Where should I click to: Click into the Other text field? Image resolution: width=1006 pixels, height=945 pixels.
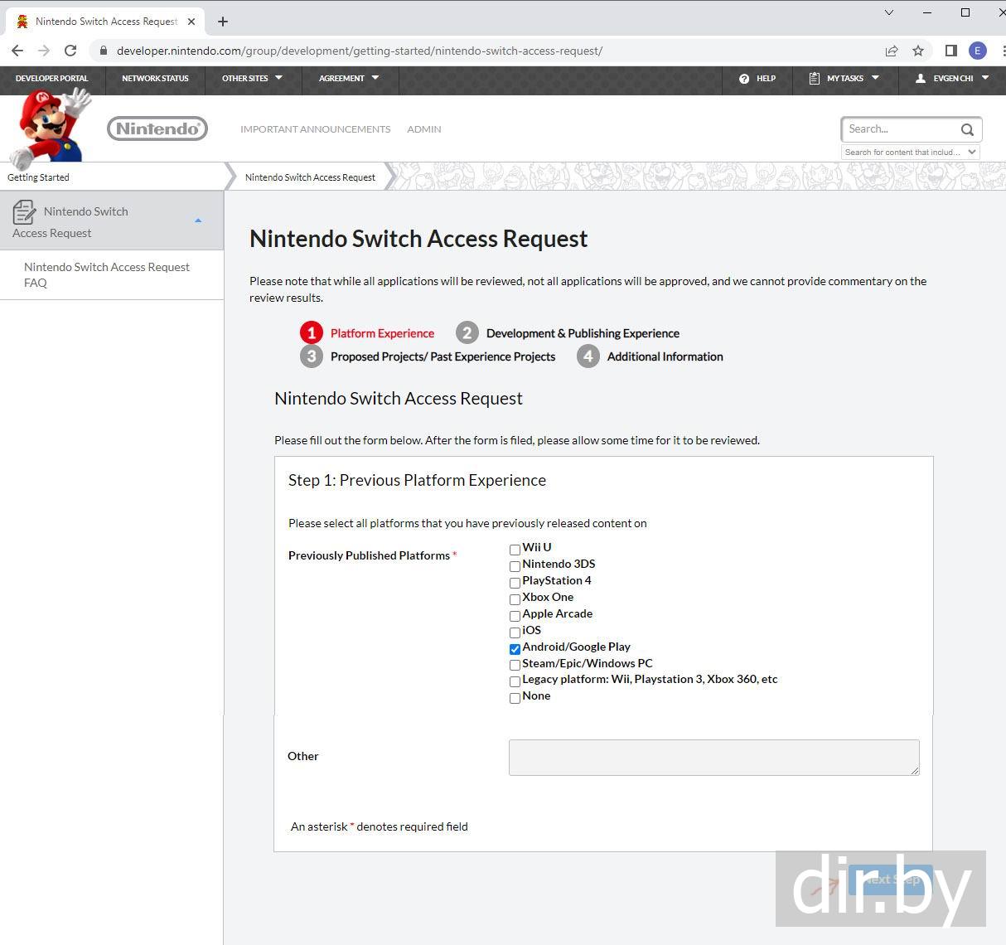tap(713, 758)
